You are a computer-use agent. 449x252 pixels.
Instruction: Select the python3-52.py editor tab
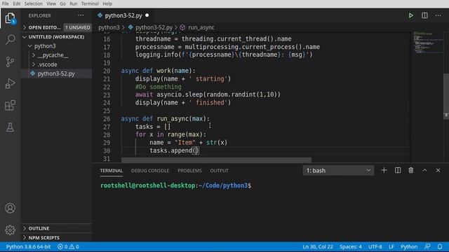click(123, 15)
